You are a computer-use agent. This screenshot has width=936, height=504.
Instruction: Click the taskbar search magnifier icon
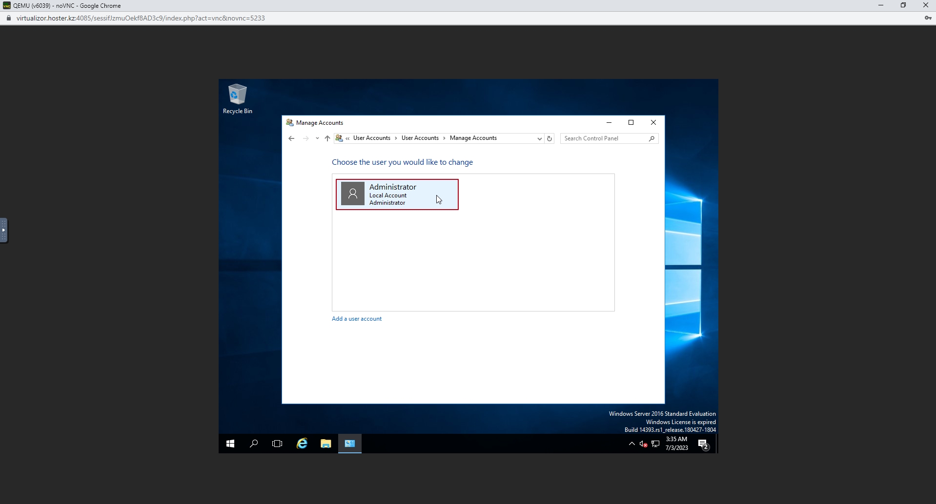(x=254, y=444)
